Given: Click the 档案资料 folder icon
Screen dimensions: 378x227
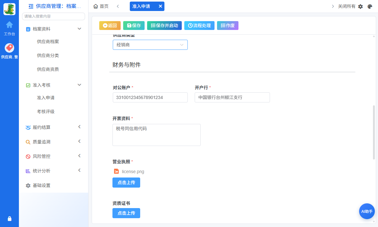Looking at the screenshot, I should coord(28,29).
